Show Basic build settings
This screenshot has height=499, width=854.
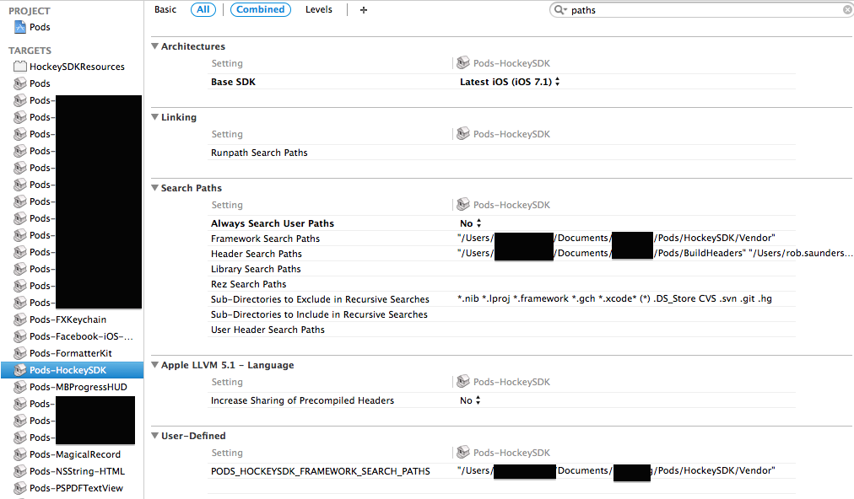pos(165,9)
